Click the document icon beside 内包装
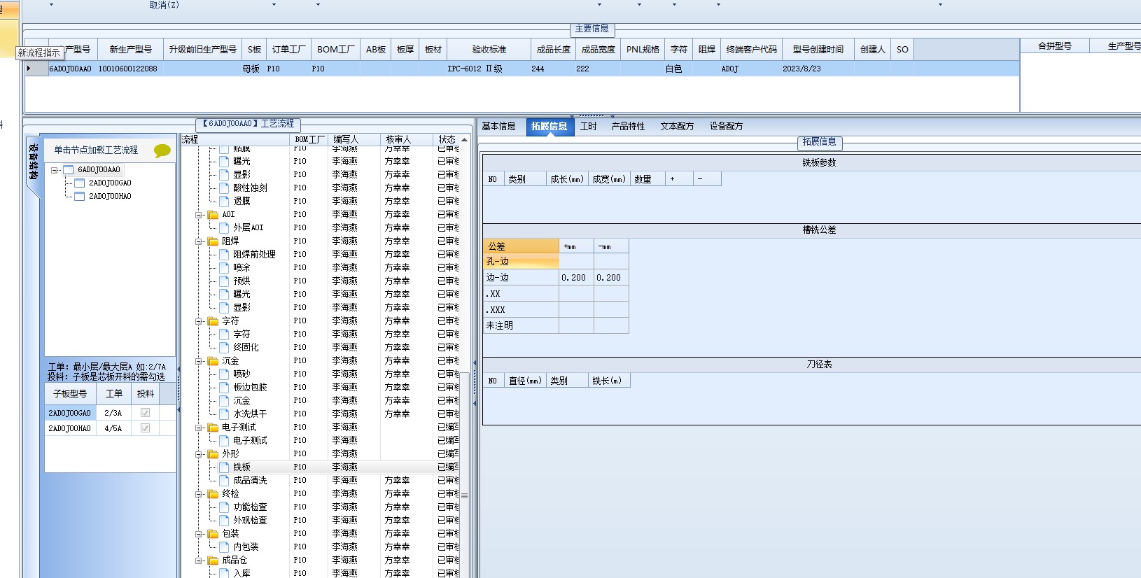Screen dimensions: 1141x578 (224, 547)
